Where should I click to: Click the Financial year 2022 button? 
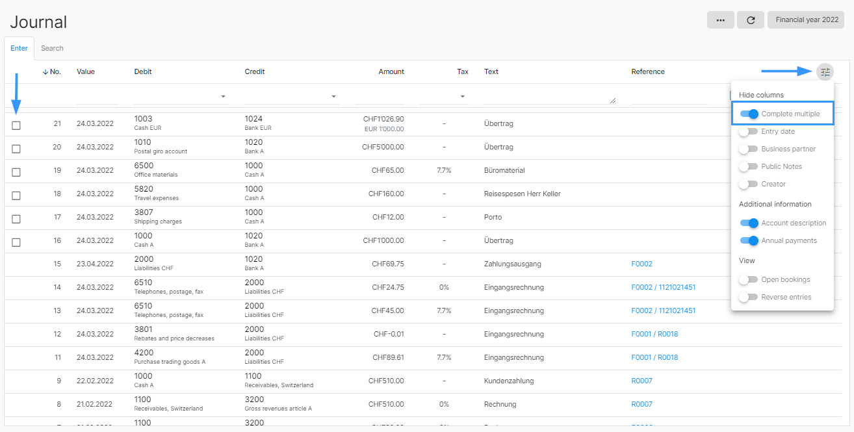tap(806, 20)
